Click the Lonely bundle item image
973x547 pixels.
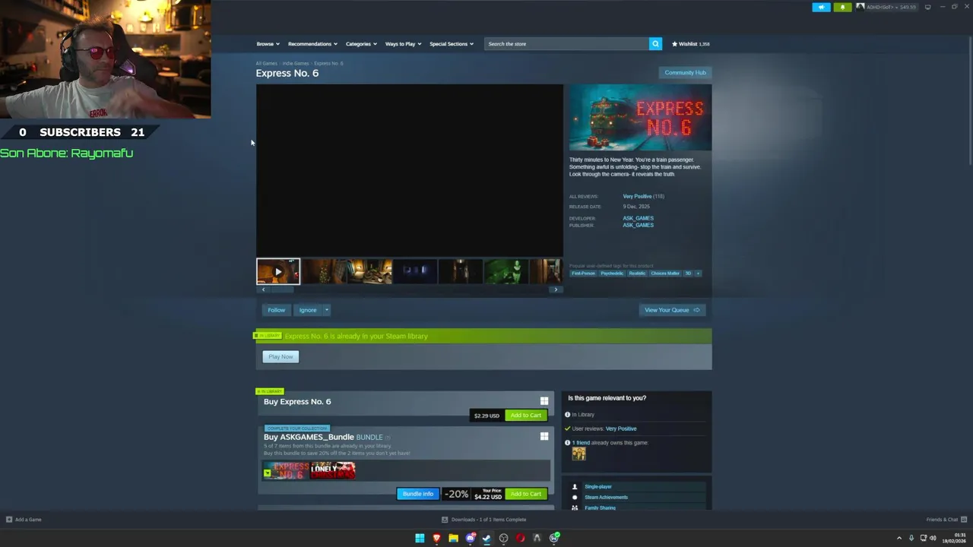[x=333, y=470]
